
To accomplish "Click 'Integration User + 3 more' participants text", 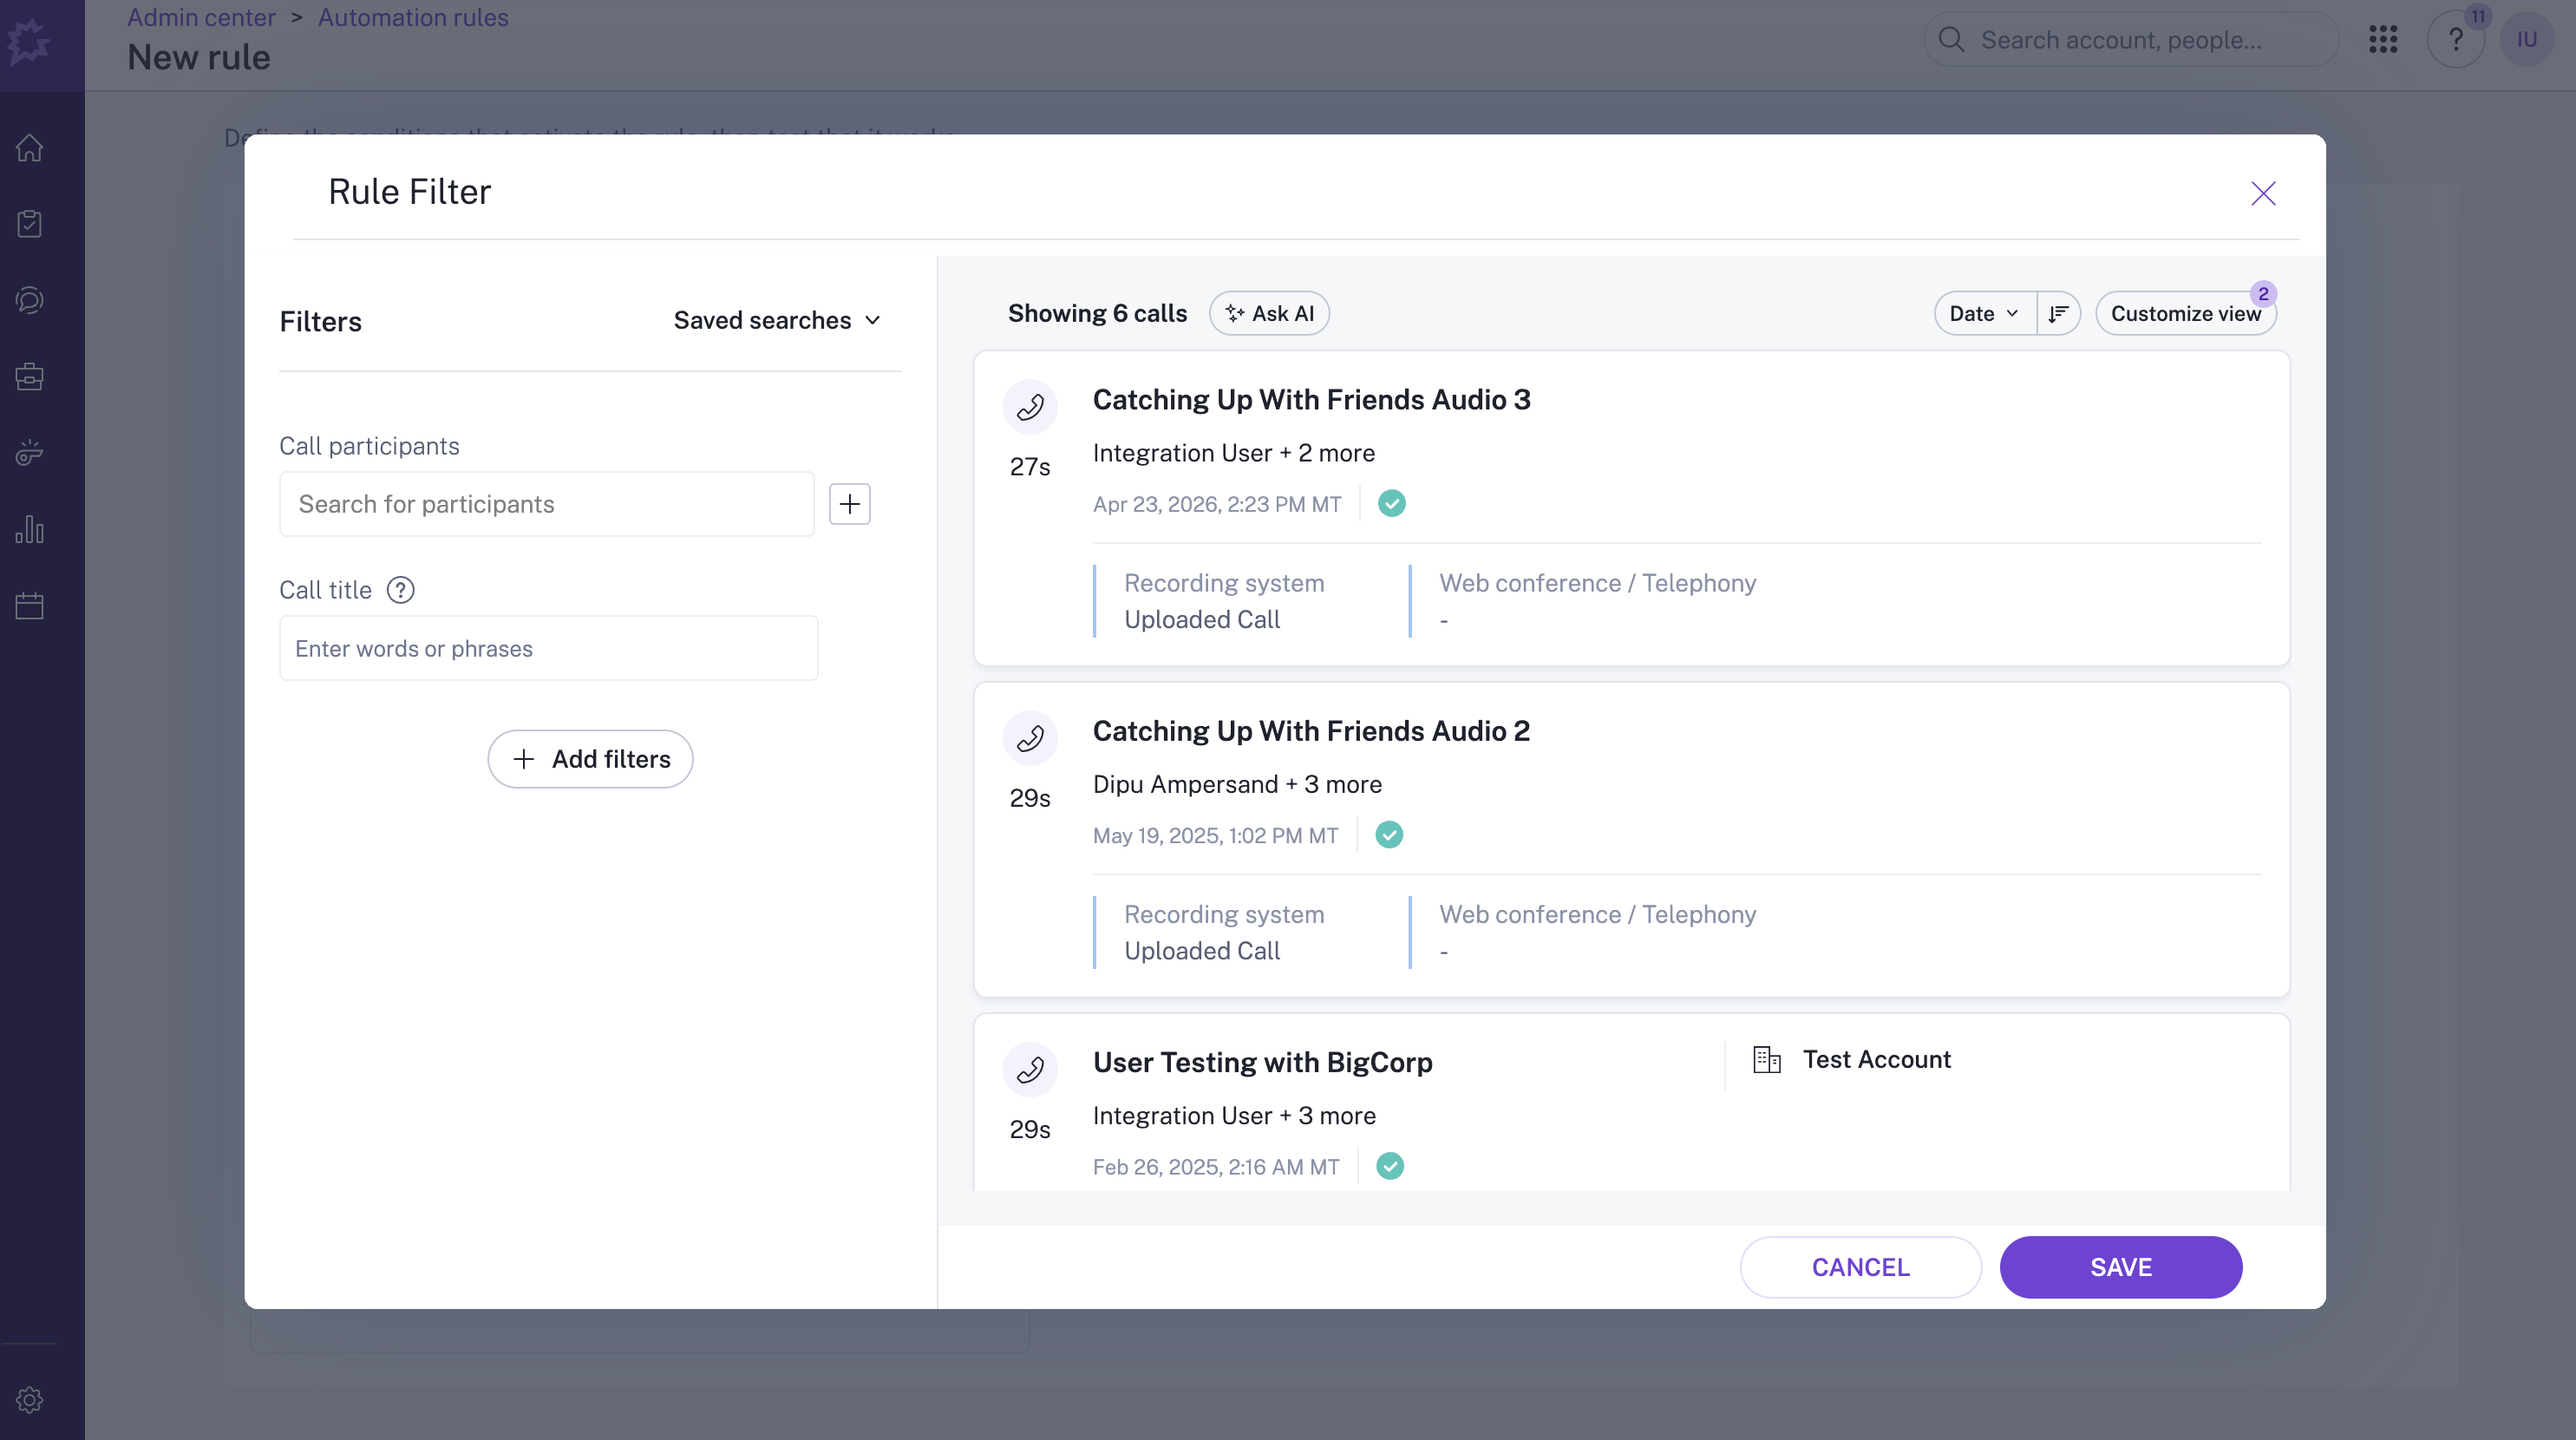I will tap(1234, 1115).
